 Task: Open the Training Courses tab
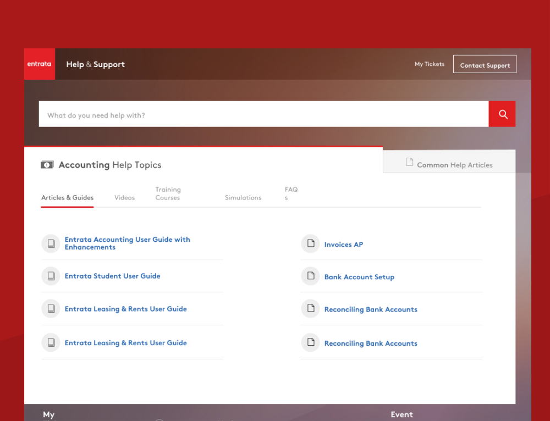168,193
